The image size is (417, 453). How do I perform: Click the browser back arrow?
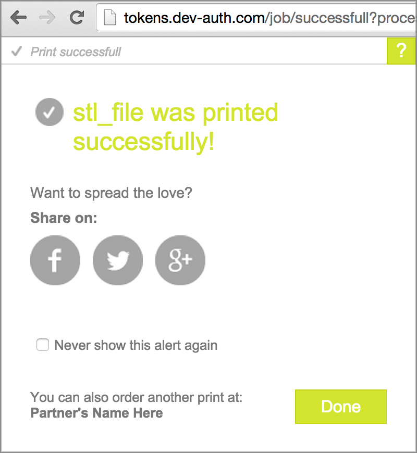click(18, 18)
